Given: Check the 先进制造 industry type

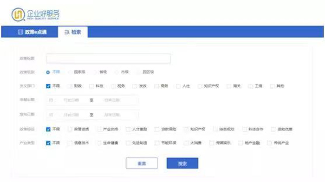Looking at the screenshot, I should 128,143.
